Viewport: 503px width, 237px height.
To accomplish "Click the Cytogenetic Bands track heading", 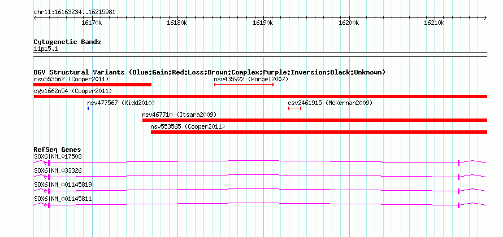I will tap(67, 42).
